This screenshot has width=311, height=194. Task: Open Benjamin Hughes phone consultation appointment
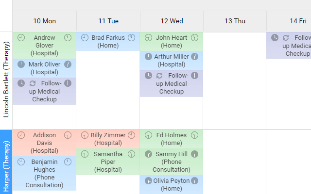point(44,173)
